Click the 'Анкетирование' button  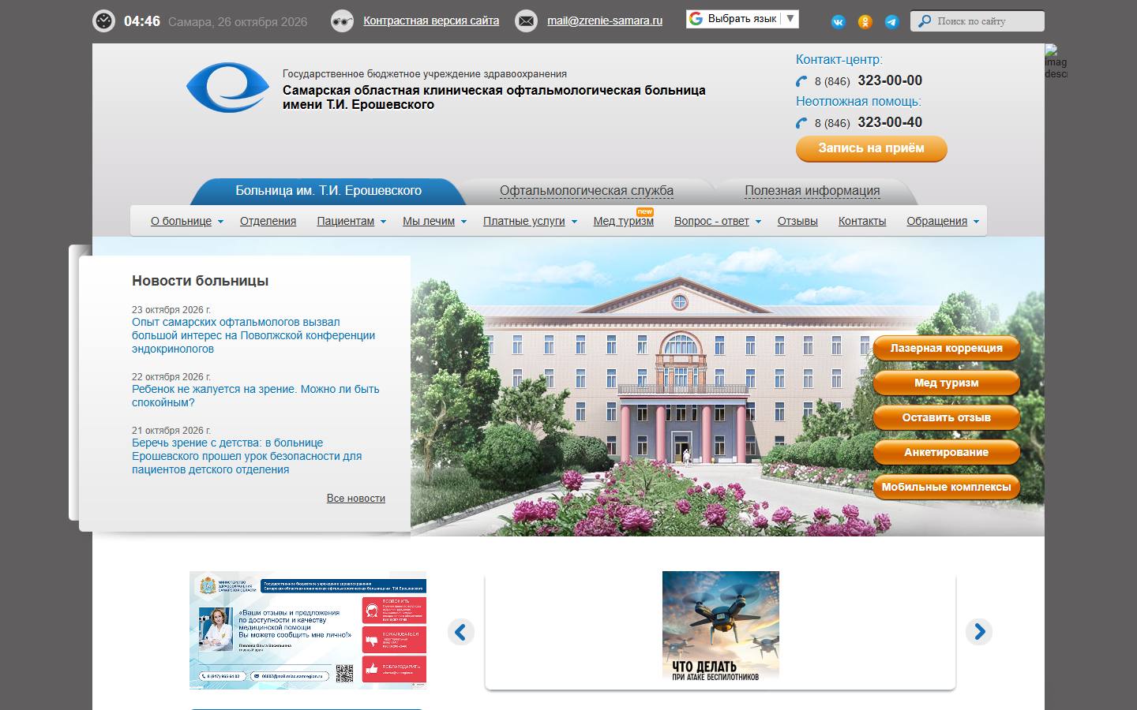coord(947,452)
